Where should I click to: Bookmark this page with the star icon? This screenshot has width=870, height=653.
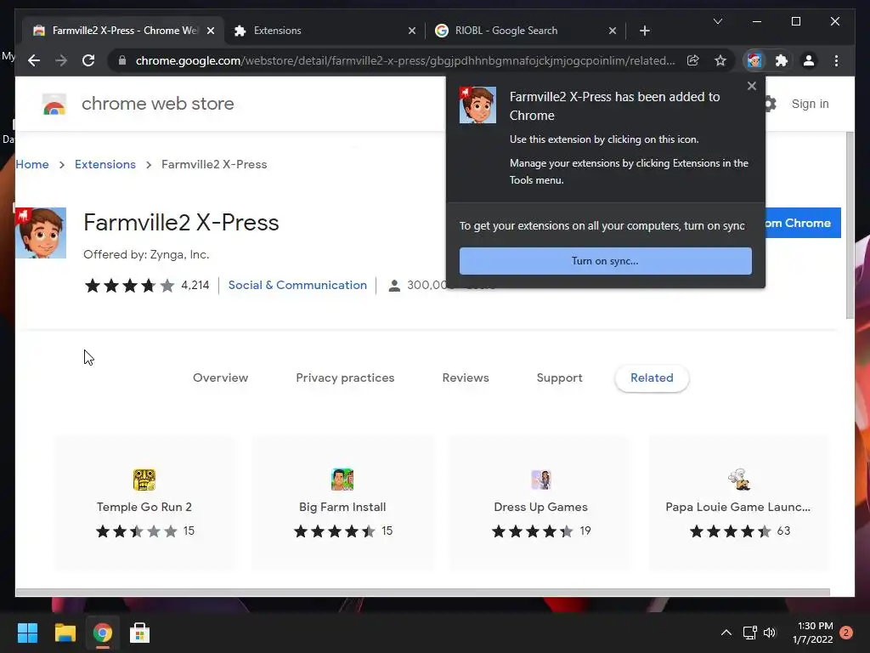720,60
